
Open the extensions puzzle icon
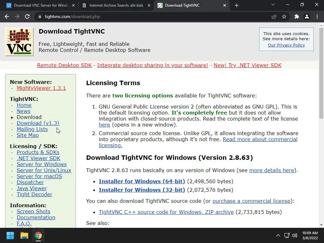point(297,16)
